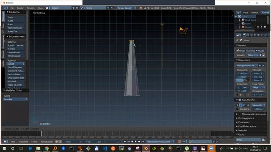This screenshot has width=271, height=152.
Task: Toggle Camera visibility eye in the outliner
Action: tap(258, 27)
